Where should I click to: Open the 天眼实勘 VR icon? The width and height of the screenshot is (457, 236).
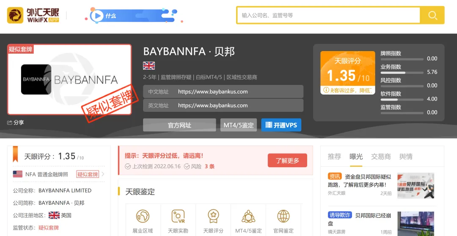pyautogui.click(x=178, y=216)
